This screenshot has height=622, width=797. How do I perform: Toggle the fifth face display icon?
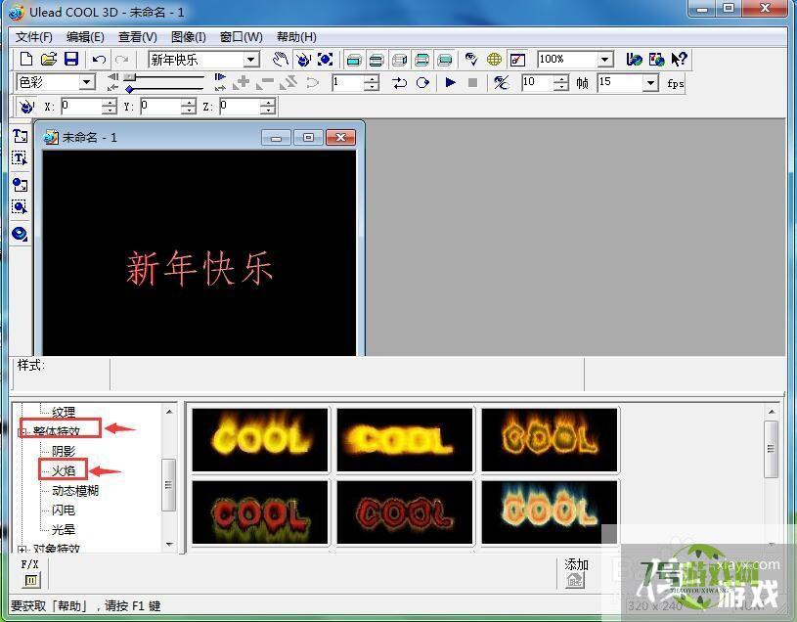[x=445, y=60]
